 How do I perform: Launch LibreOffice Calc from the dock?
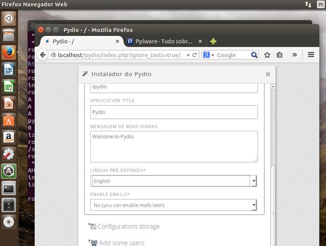point(9,86)
